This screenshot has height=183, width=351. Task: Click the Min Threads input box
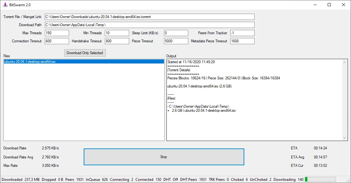tap(117, 33)
